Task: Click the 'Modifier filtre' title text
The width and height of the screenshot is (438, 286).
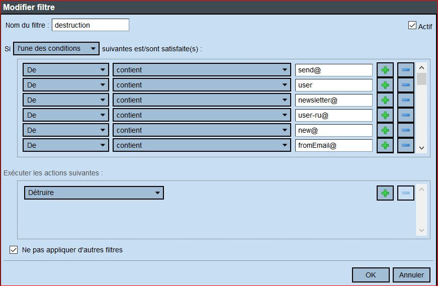Action: (29, 7)
